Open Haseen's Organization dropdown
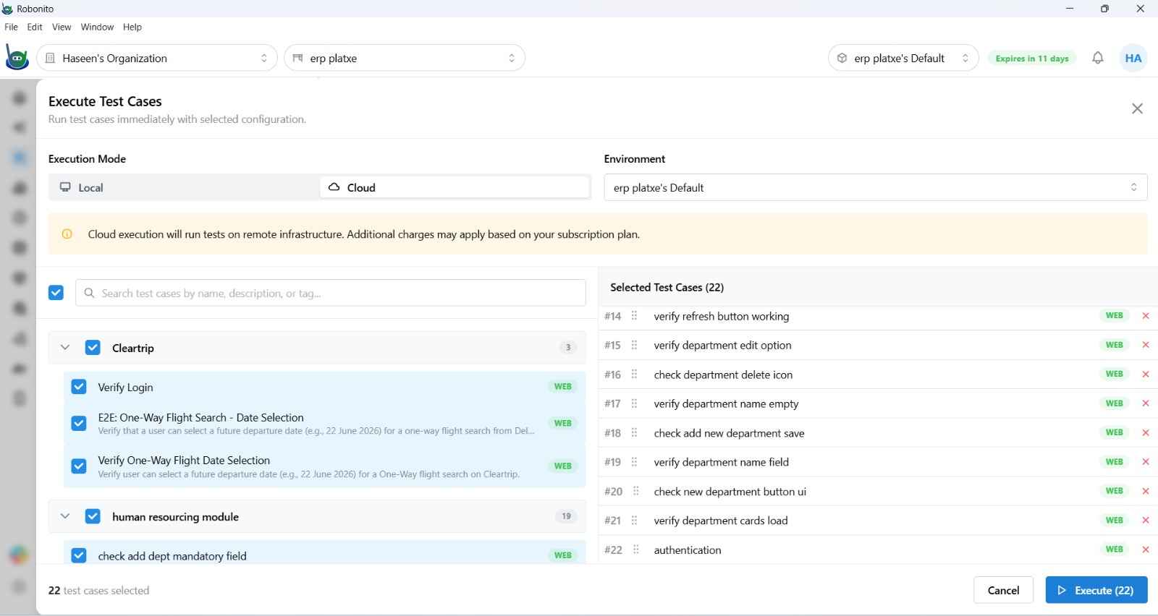The width and height of the screenshot is (1158, 616). pos(157,58)
